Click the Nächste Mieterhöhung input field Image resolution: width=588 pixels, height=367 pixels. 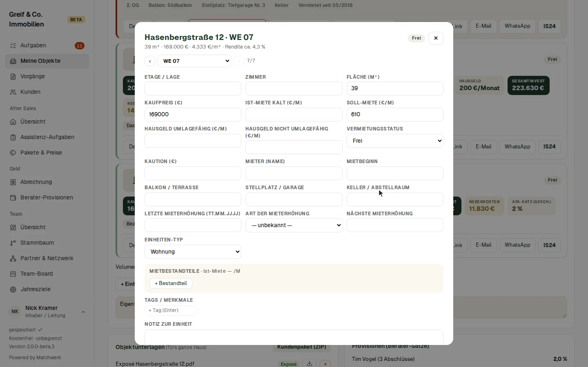point(395,225)
